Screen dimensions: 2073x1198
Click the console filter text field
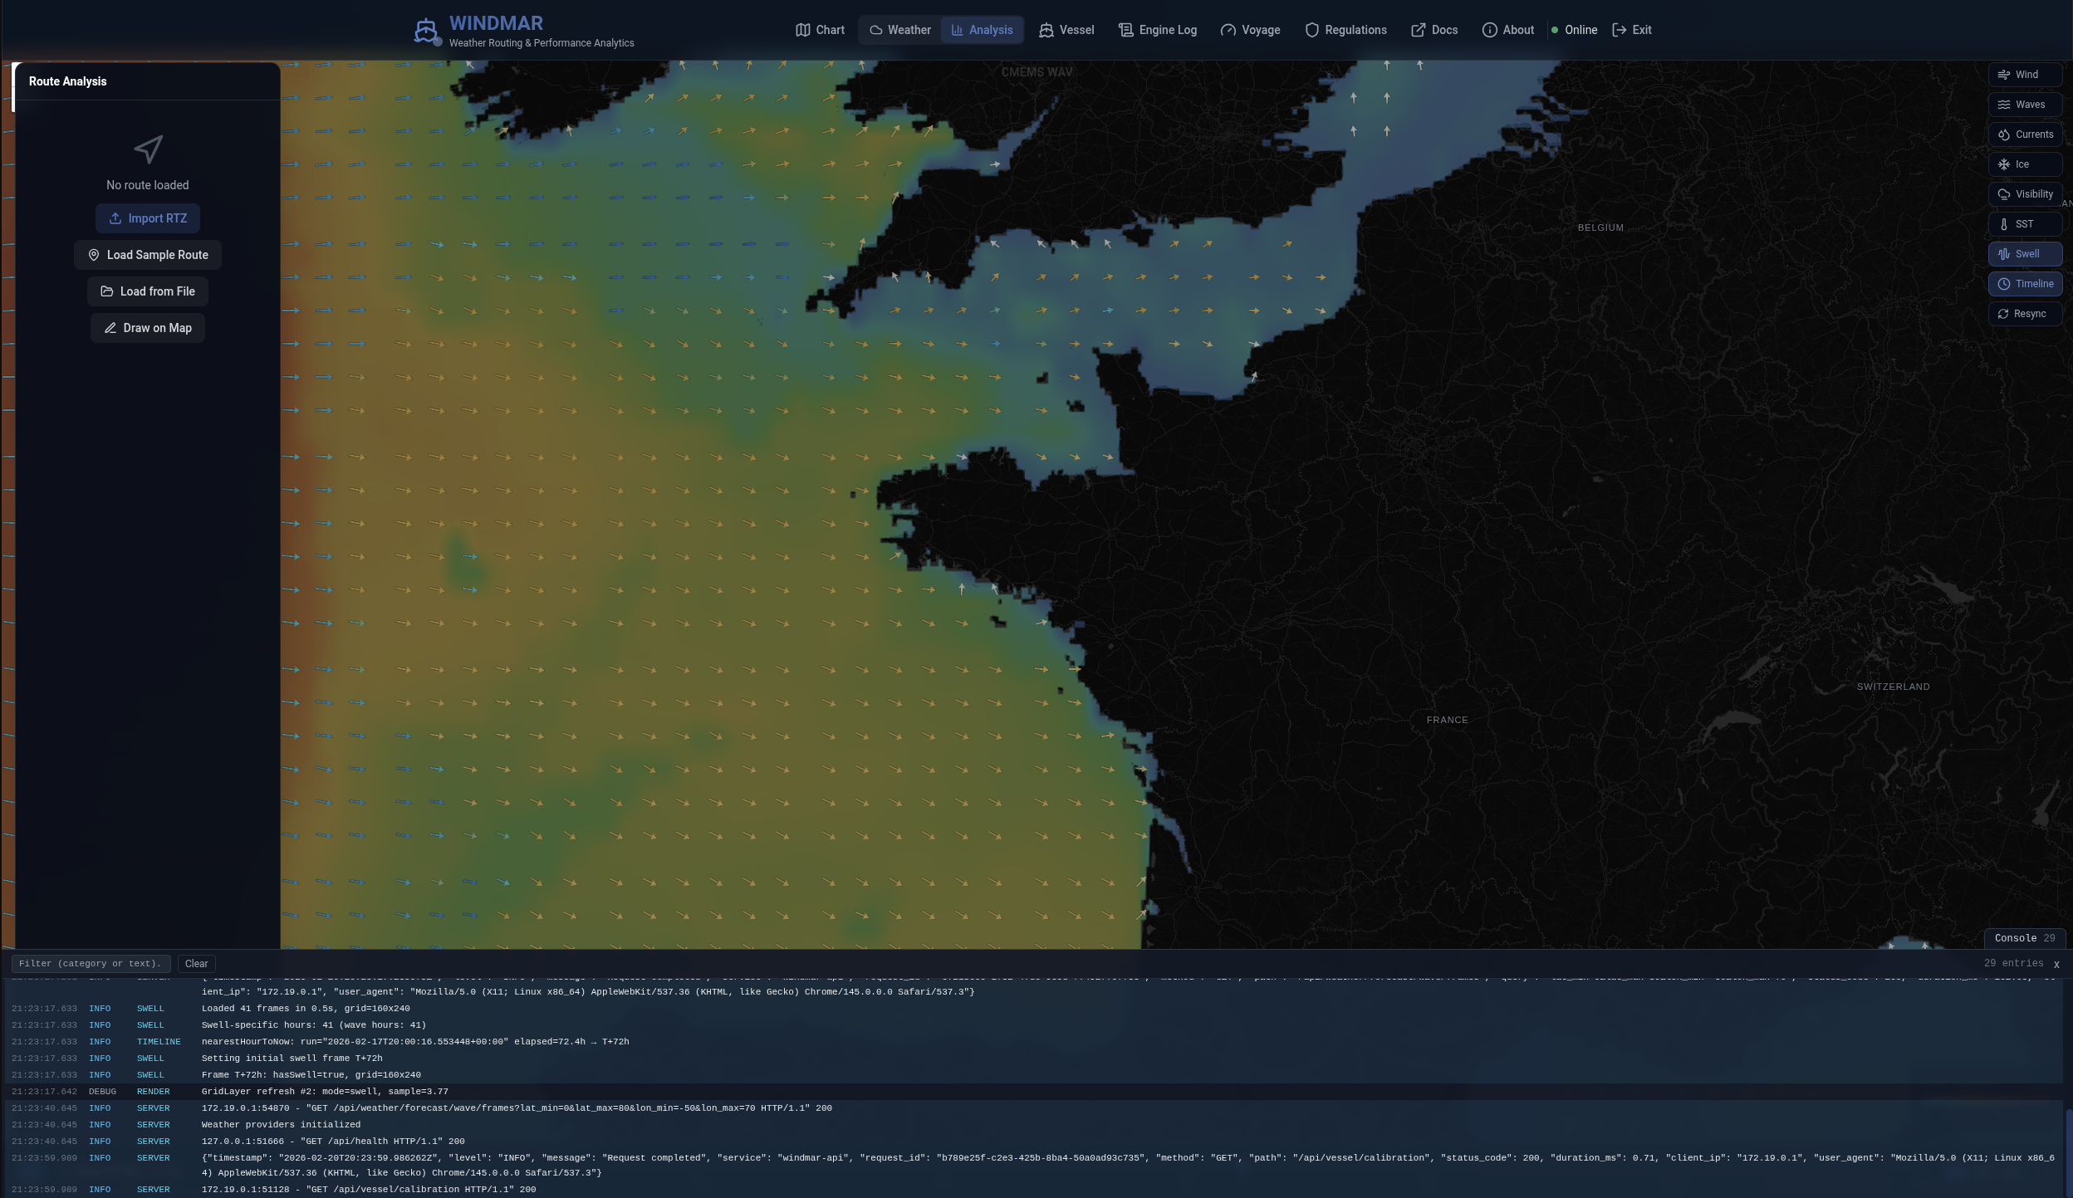point(91,964)
